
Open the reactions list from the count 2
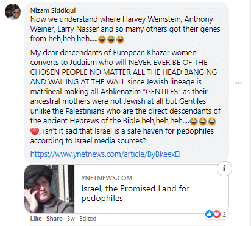pos(224,214)
